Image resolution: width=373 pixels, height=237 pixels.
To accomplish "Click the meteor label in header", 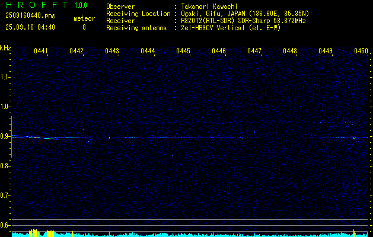I will 84,18.
